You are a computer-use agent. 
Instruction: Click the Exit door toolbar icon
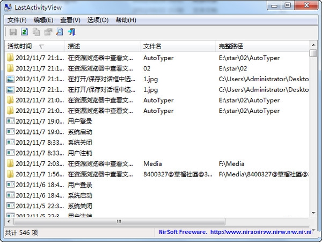[72, 32]
